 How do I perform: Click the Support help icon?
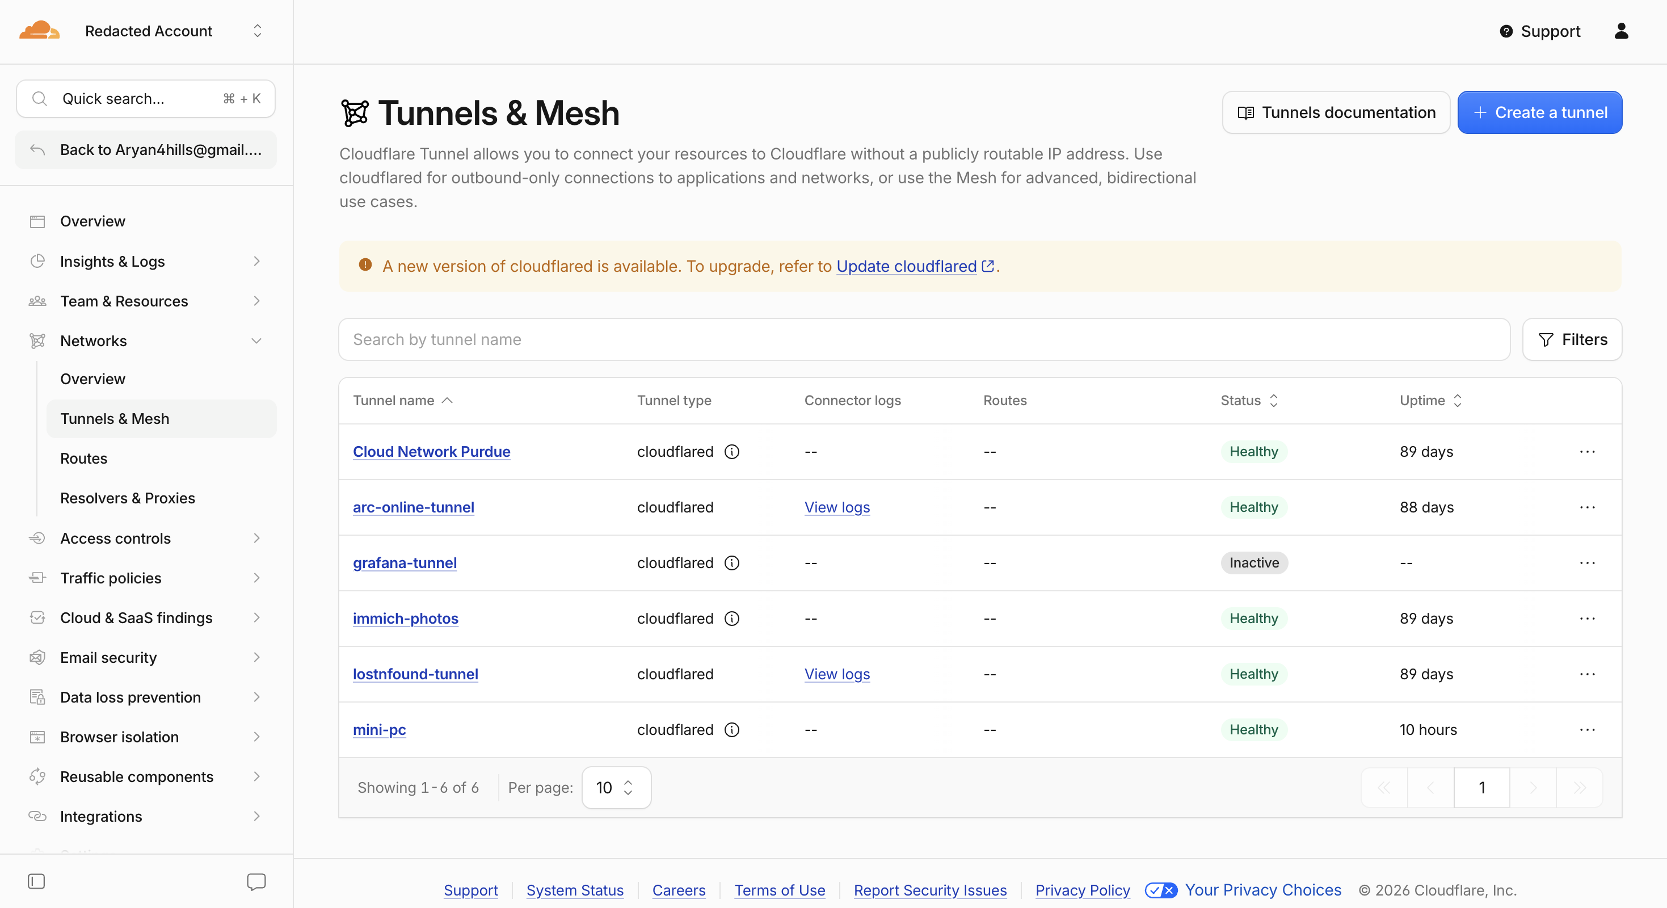[1506, 31]
